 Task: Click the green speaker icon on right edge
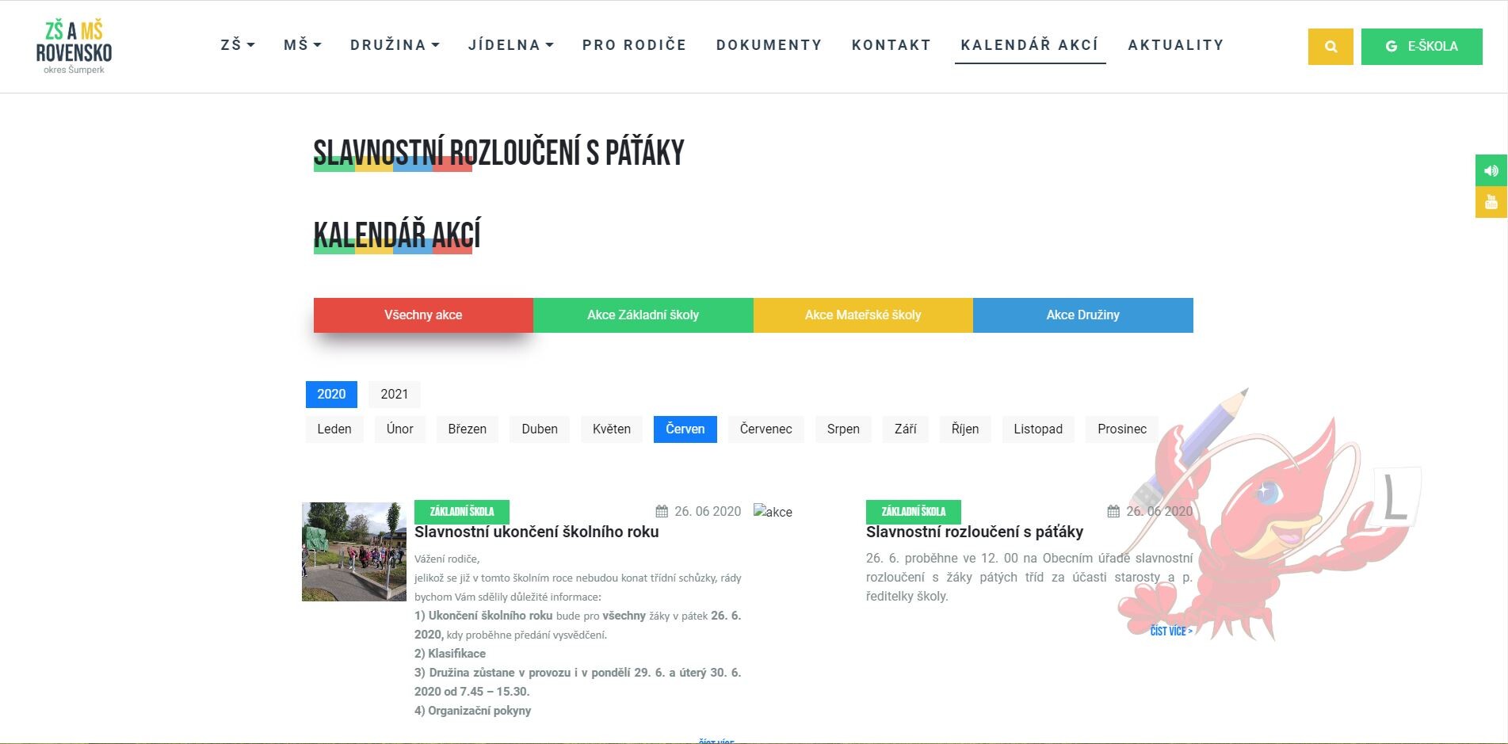pos(1491,170)
